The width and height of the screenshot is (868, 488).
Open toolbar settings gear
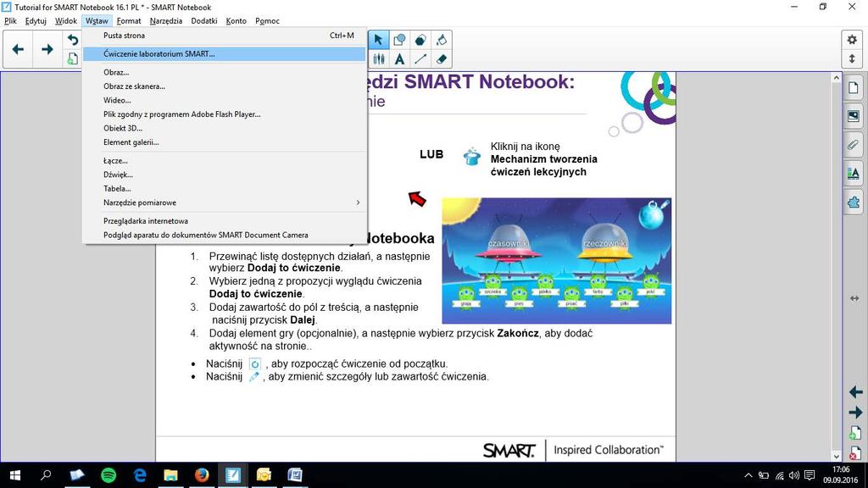(852, 40)
